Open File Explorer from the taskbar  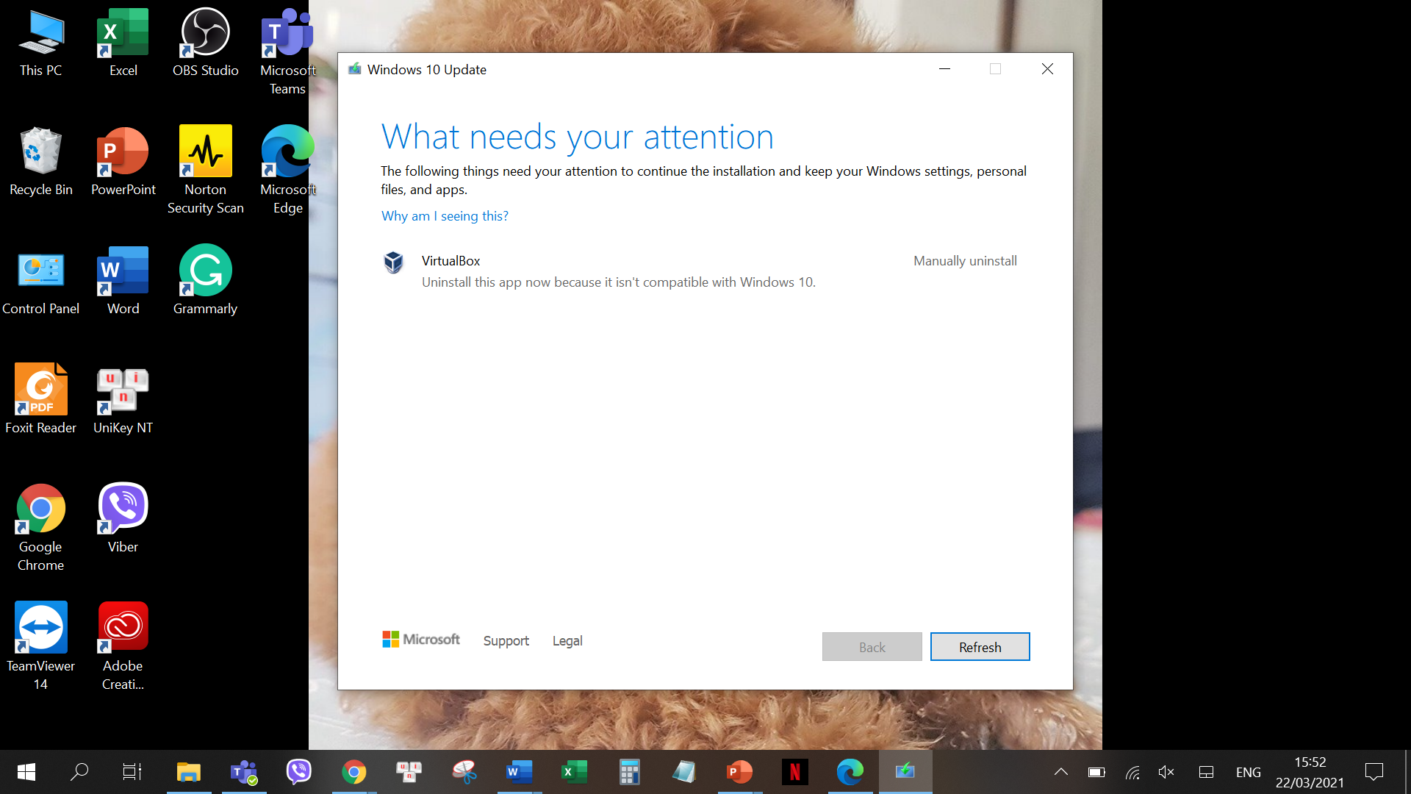(189, 772)
